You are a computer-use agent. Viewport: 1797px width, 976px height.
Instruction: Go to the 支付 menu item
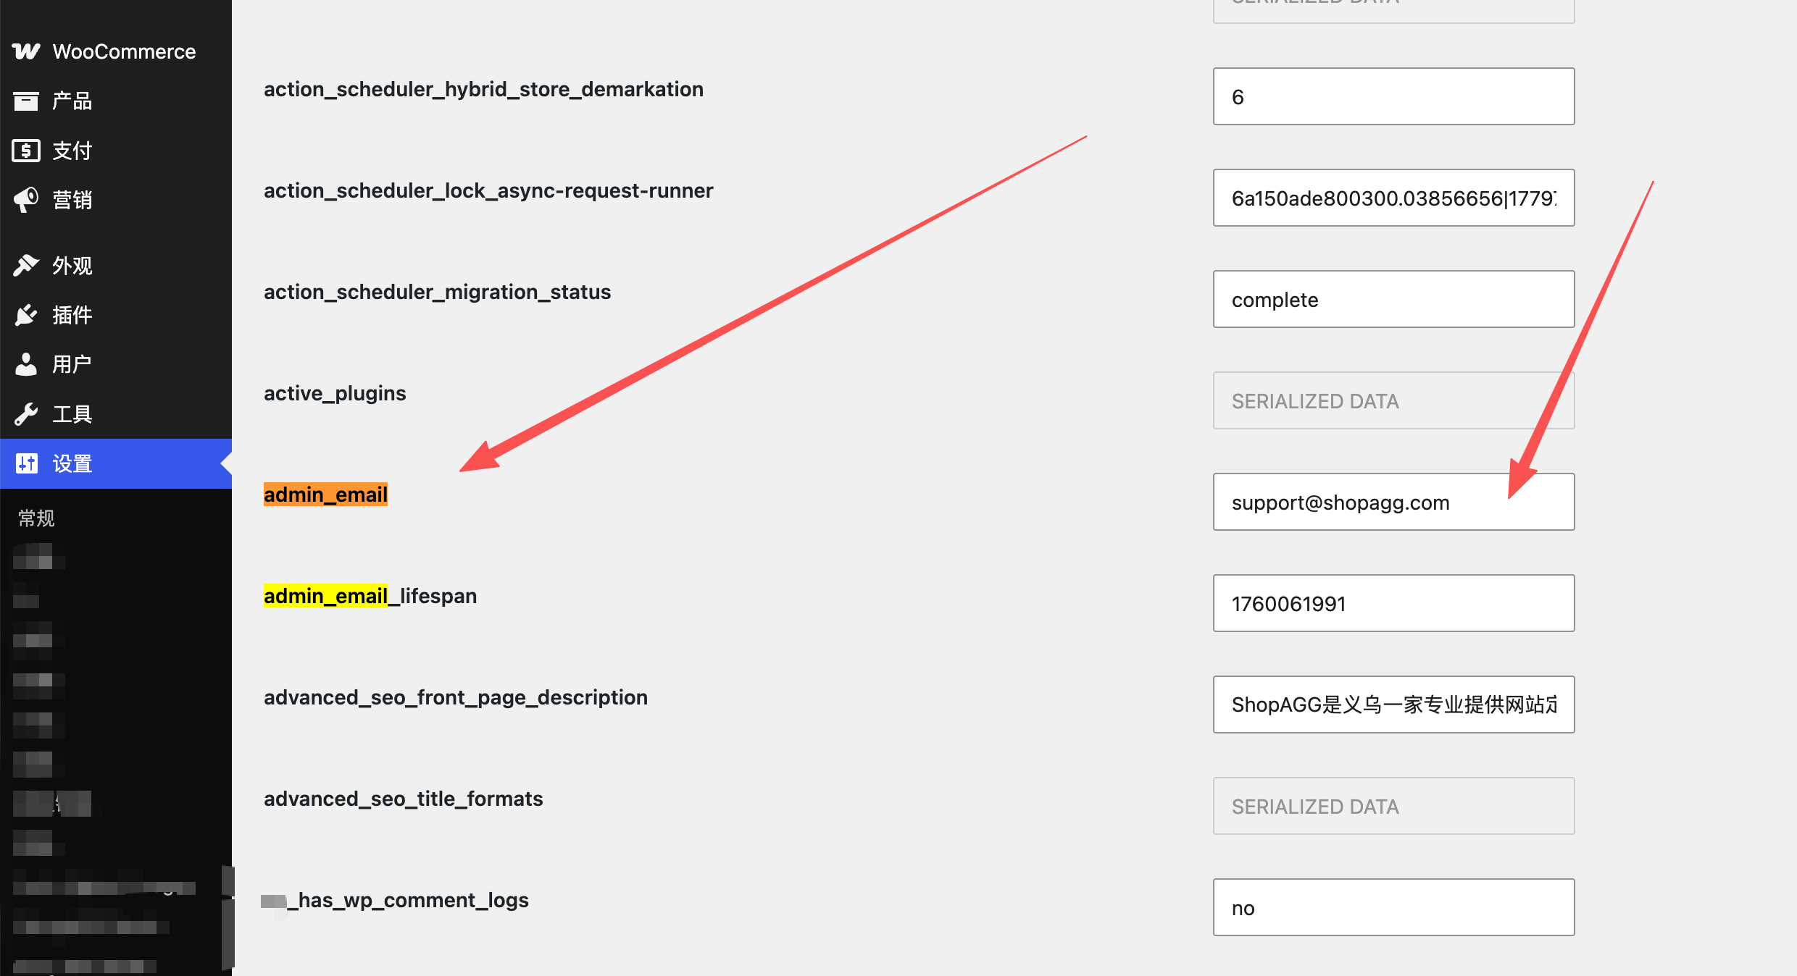pos(116,151)
